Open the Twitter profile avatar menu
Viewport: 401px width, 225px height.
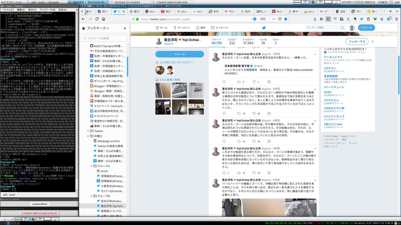(x=351, y=28)
